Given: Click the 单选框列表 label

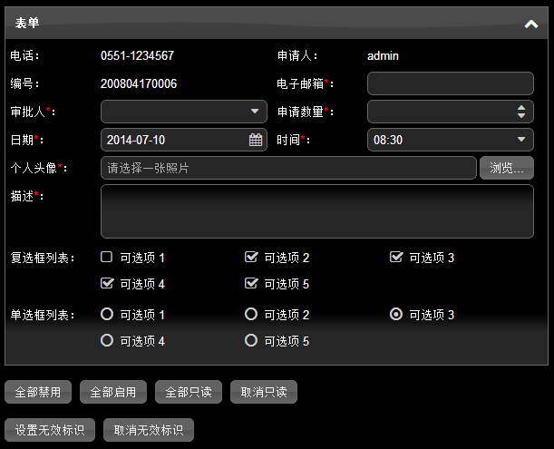Looking at the screenshot, I should 43,315.
